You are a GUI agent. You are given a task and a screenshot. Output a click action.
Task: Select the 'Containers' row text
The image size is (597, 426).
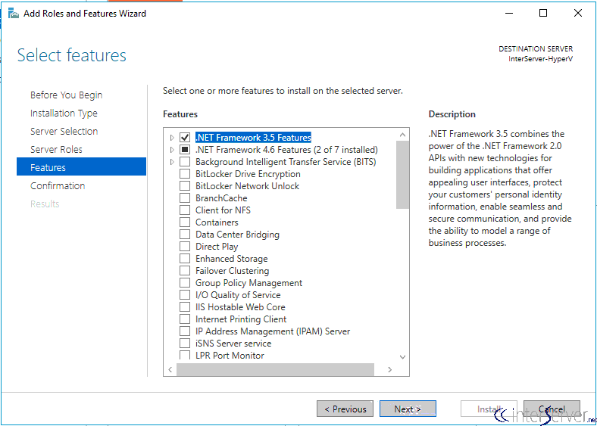(217, 222)
